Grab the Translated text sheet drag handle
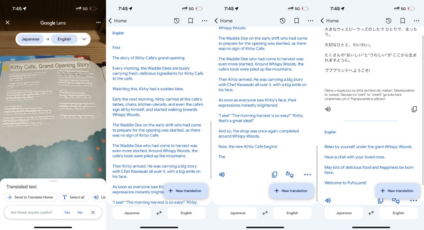This screenshot has height=230, width=424. (53, 181)
